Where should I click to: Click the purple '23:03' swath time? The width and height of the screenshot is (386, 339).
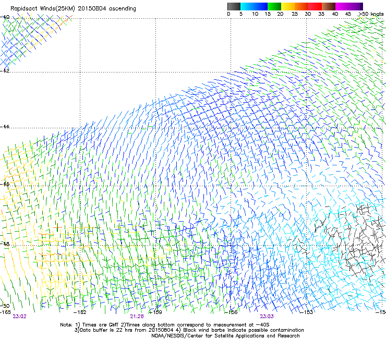pyautogui.click(x=267, y=317)
